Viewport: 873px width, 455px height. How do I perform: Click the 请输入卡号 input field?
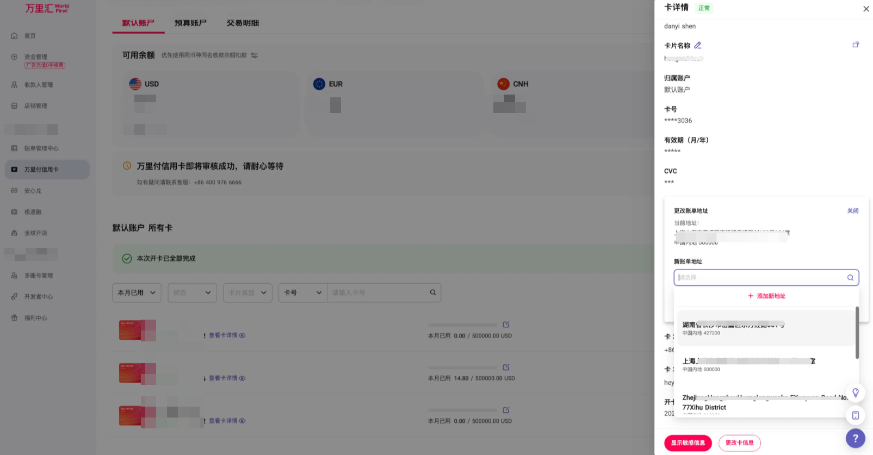379,292
